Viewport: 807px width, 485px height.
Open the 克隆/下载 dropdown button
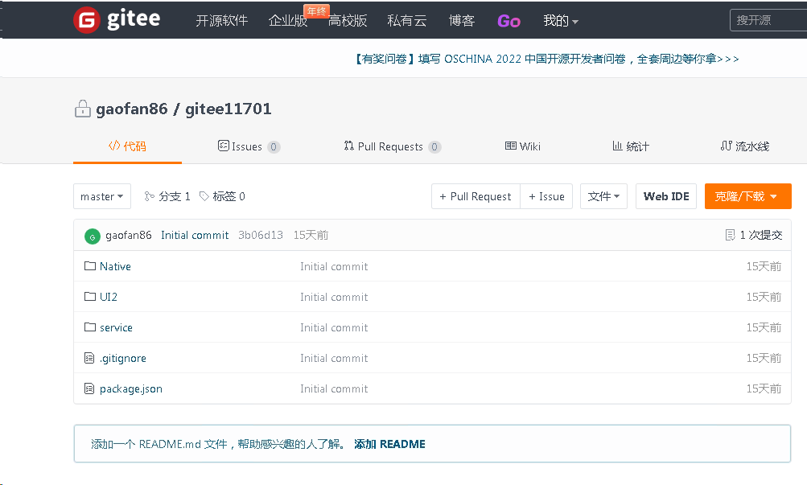pos(747,196)
